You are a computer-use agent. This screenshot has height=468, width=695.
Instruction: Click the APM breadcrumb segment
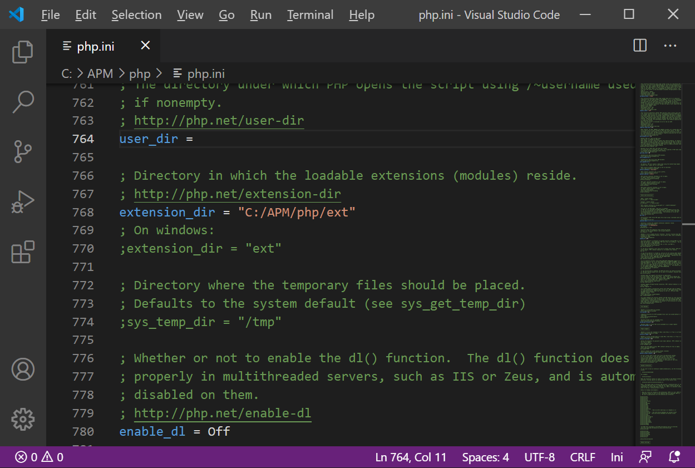click(x=100, y=73)
